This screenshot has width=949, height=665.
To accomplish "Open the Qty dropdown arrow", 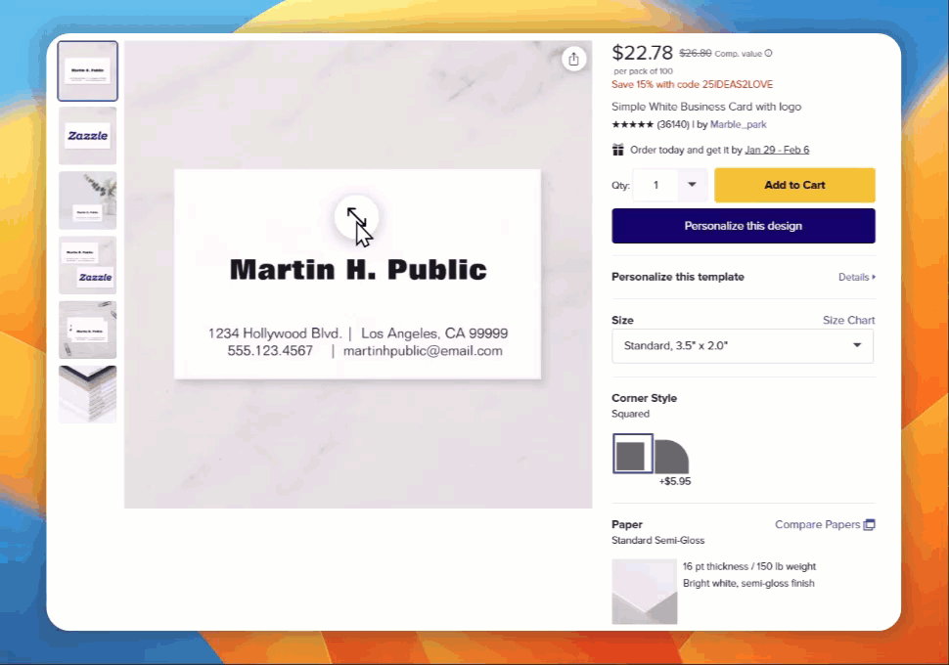I will pyautogui.click(x=692, y=185).
